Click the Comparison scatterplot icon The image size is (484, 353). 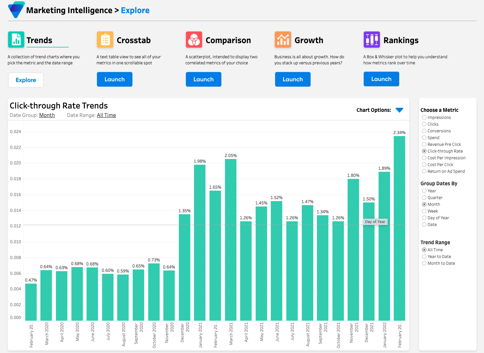(194, 39)
